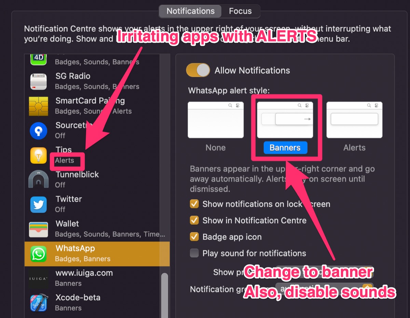This screenshot has width=410, height=318.
Task: Uncheck Show notifications on lock screen
Action: tap(194, 204)
